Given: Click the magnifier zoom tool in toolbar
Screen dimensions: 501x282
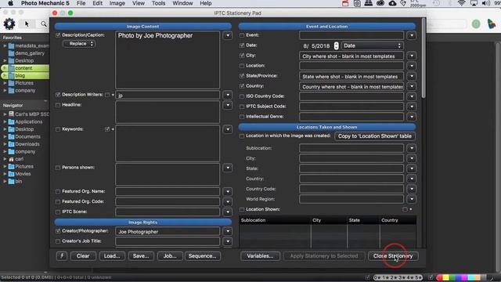Looking at the screenshot, I should 44,24.
